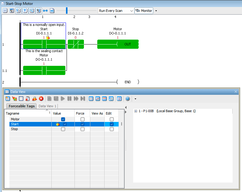The width and height of the screenshot is (242, 192).
Task: Click the print icon in ladder toolbar
Action: (x=52, y=11)
